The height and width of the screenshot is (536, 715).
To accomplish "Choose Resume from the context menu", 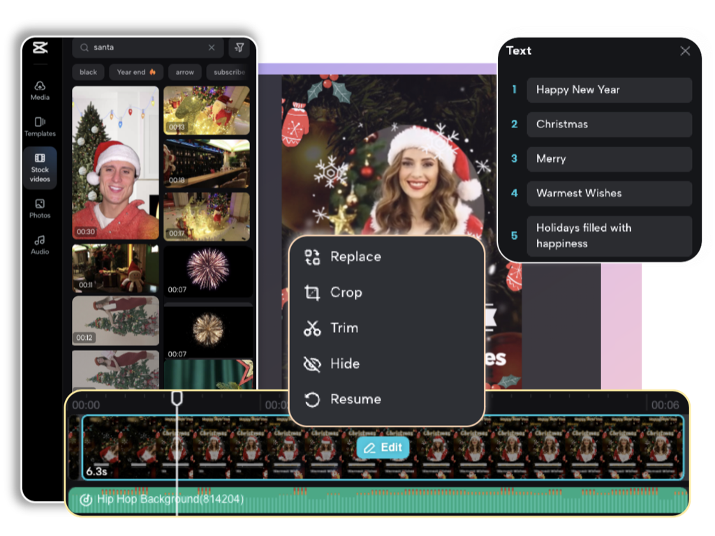I will 387,399.
